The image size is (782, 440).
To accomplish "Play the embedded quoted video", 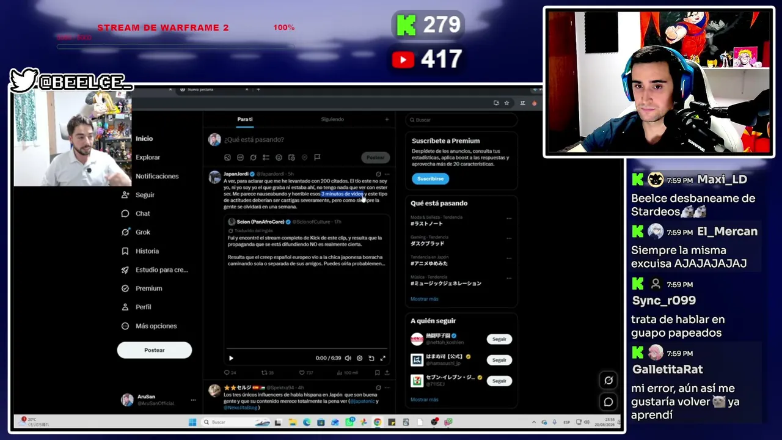I will click(231, 358).
